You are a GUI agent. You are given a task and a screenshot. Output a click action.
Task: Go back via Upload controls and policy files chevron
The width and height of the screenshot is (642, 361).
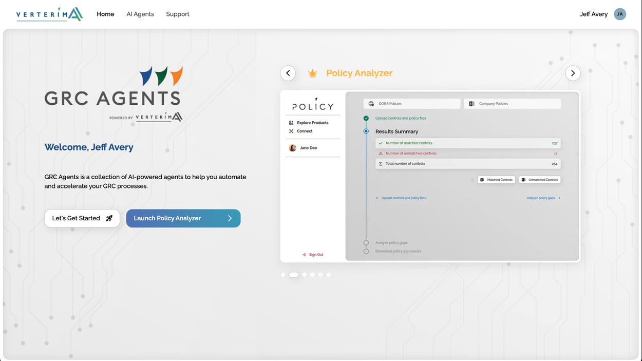(x=377, y=198)
